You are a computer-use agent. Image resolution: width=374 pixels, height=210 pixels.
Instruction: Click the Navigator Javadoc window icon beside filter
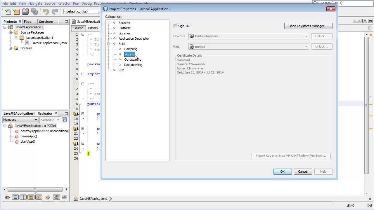(64, 120)
